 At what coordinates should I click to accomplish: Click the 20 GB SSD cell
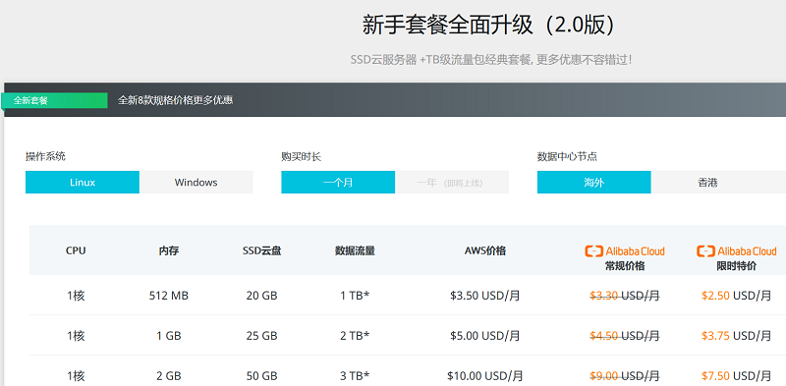(x=261, y=296)
